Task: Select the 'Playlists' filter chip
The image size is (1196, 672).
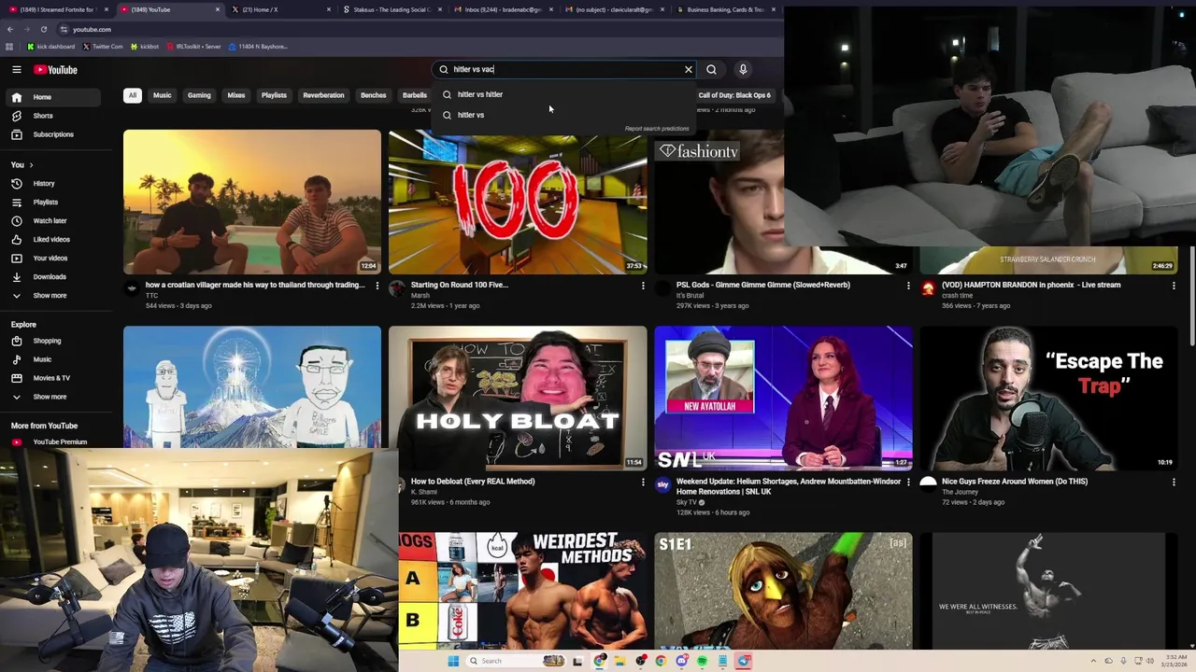Action: coord(274,95)
